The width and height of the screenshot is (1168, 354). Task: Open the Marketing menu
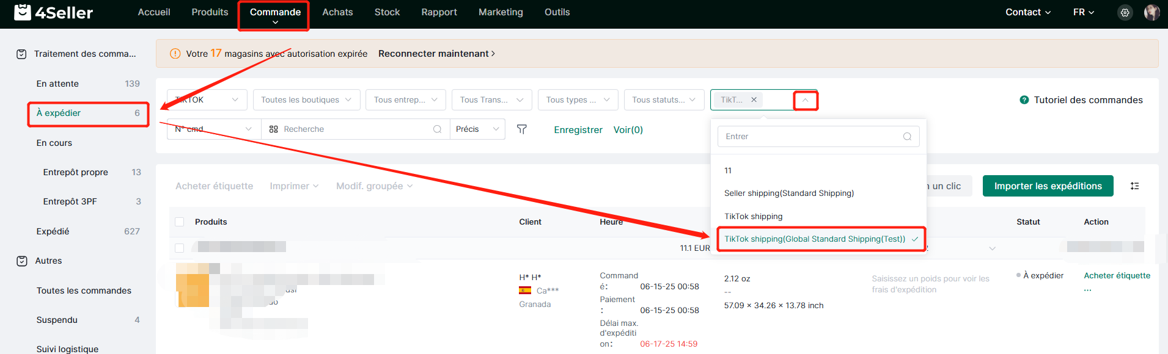click(x=501, y=12)
